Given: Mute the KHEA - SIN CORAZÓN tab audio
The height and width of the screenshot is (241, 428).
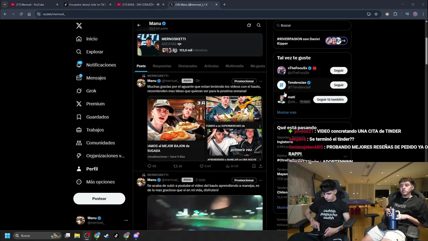Looking at the screenshot, I should pyautogui.click(x=158, y=5).
